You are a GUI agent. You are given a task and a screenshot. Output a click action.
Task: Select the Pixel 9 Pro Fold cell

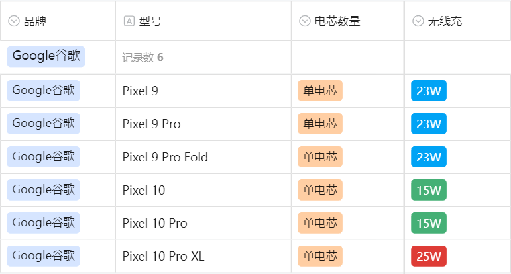[x=165, y=157]
